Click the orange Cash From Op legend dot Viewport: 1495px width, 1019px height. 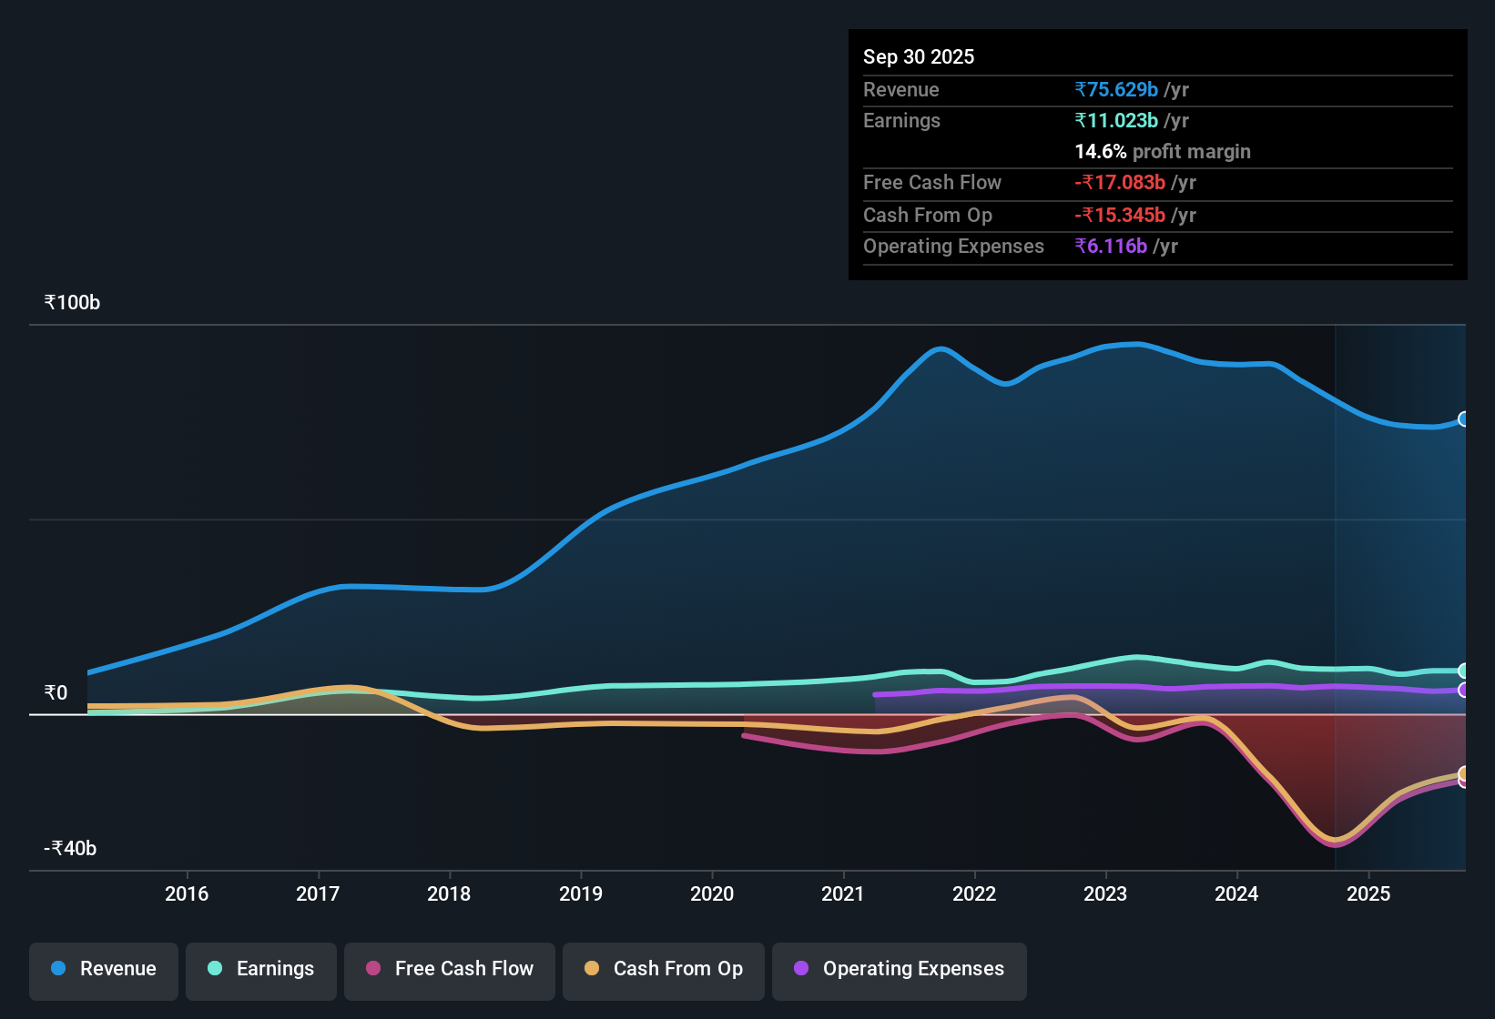coord(593,969)
